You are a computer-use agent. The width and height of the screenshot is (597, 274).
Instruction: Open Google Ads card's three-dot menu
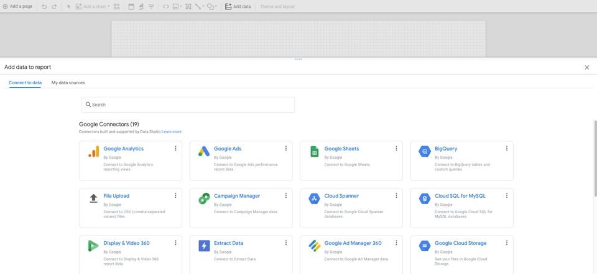point(286,149)
